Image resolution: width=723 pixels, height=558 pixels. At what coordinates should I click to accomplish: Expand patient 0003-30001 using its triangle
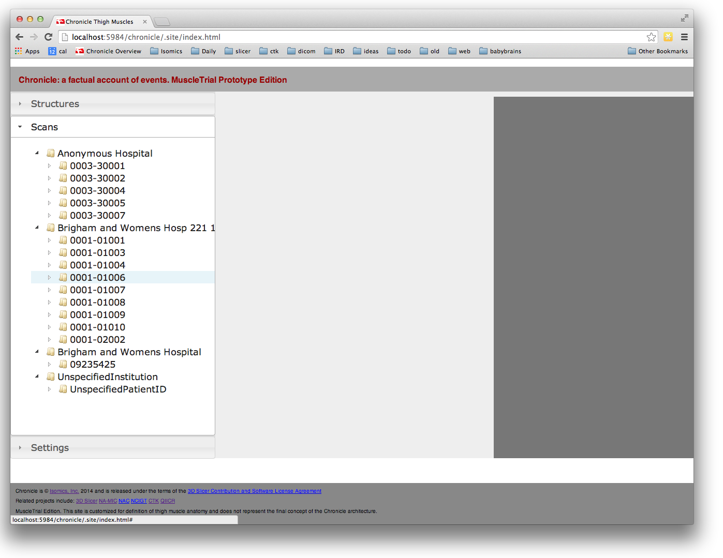click(x=49, y=166)
